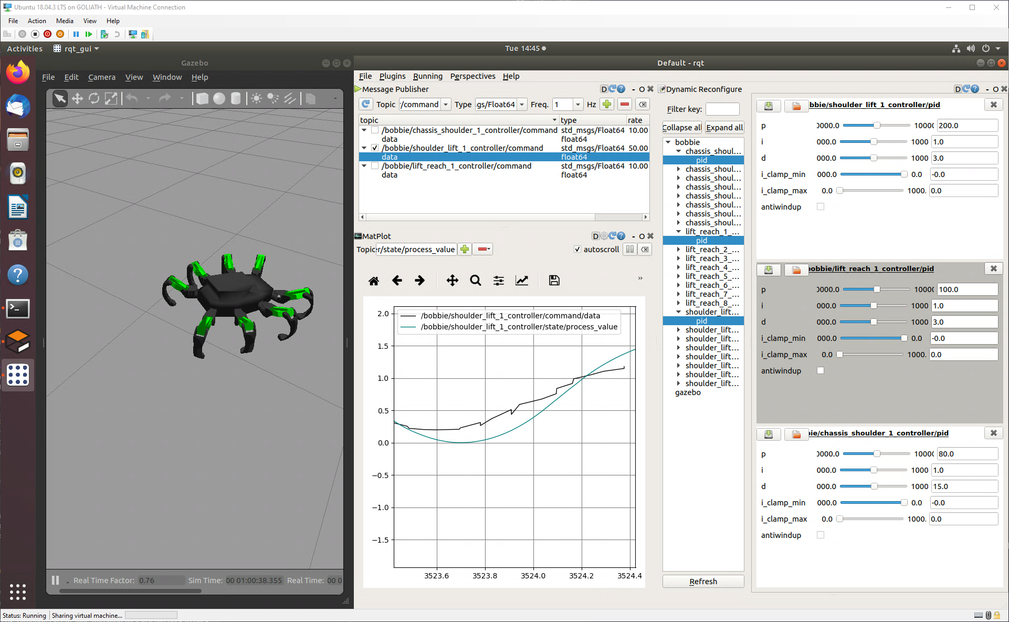The width and height of the screenshot is (1009, 622).
Task: Click the save figure floppy disk icon
Action: [x=554, y=281]
